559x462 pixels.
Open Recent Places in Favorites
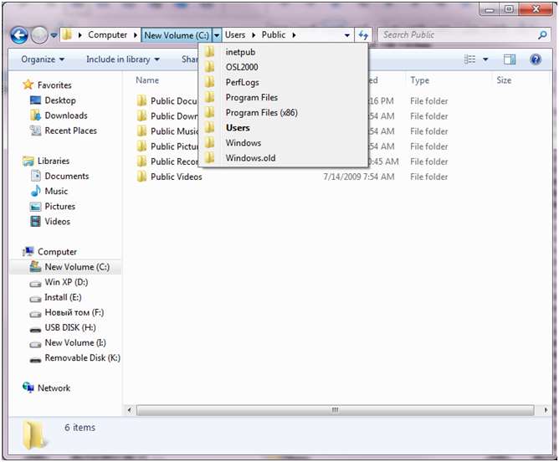[x=70, y=131]
